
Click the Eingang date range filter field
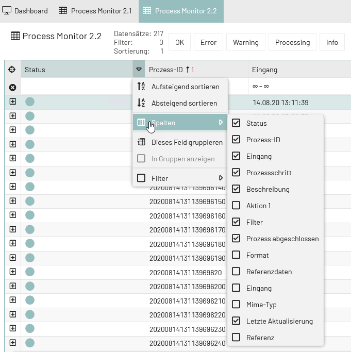click(299, 86)
